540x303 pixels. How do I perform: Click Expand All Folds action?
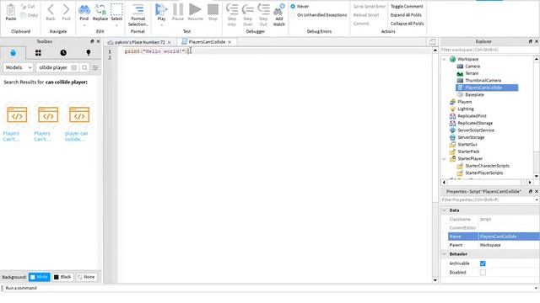pos(406,15)
